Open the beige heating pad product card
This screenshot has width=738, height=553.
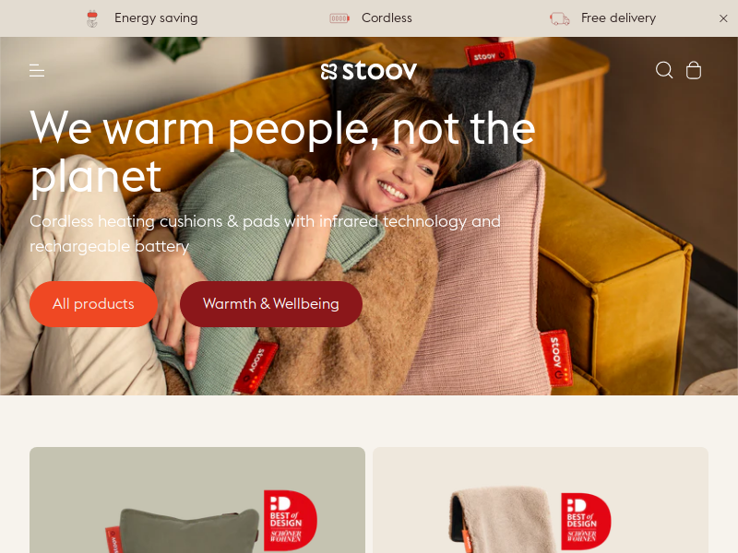pyautogui.click(x=541, y=500)
